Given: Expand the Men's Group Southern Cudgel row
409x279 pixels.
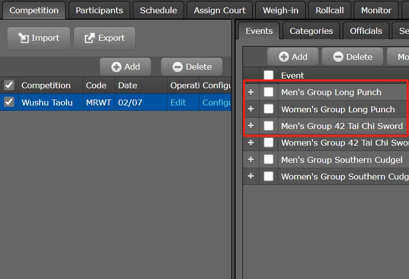Looking at the screenshot, I should 251,160.
